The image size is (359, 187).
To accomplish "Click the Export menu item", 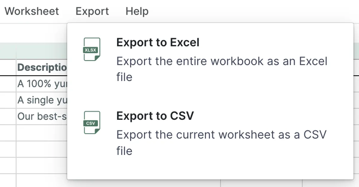I will [92, 11].
